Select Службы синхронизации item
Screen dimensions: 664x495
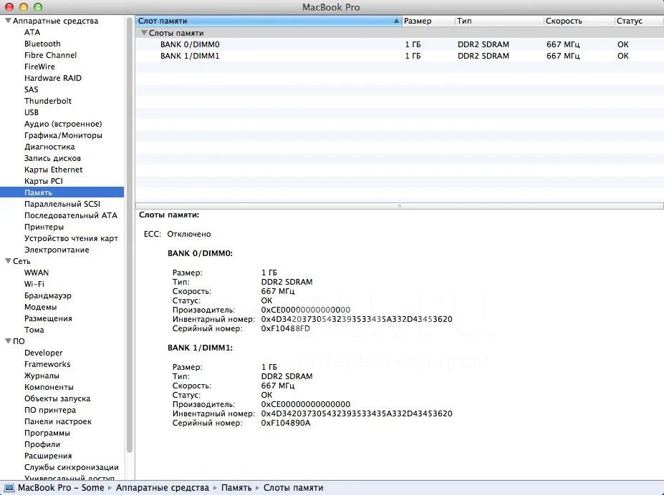click(72, 466)
